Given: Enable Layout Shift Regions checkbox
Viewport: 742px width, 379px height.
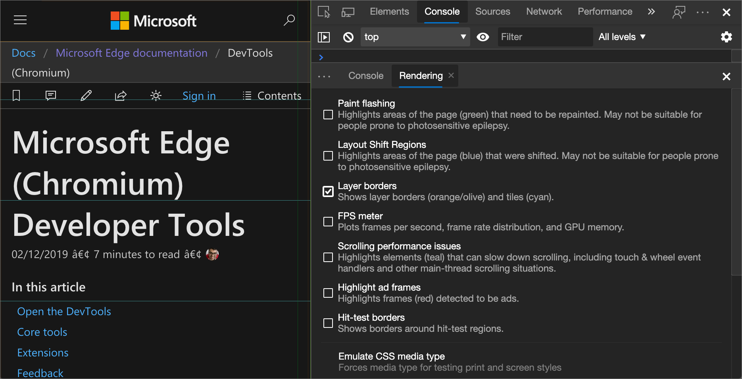Looking at the screenshot, I should point(328,156).
